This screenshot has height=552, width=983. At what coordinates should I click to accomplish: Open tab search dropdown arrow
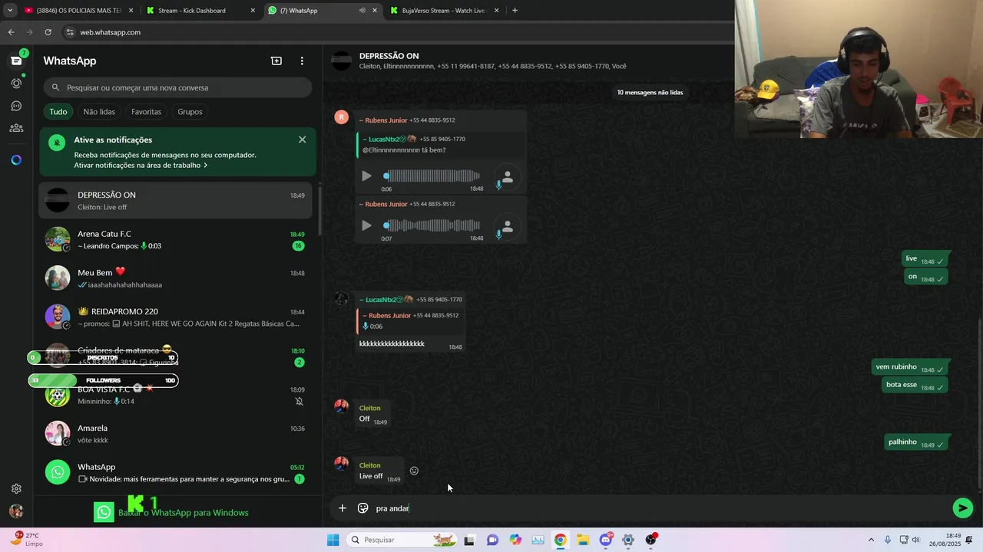coord(10,11)
